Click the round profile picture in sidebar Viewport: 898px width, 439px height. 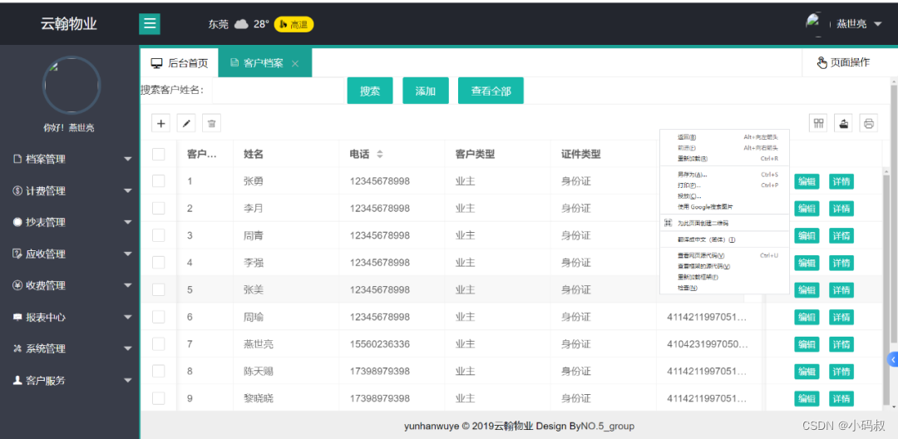click(x=72, y=85)
